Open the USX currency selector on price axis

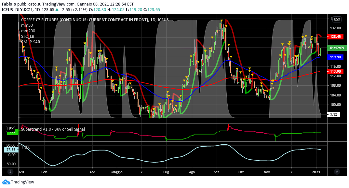(337, 19)
